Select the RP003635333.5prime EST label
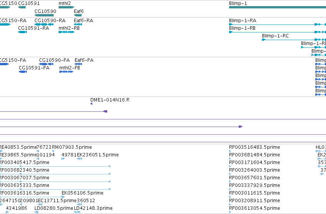This screenshot has height=214, width=326. pyautogui.click(x=25, y=185)
